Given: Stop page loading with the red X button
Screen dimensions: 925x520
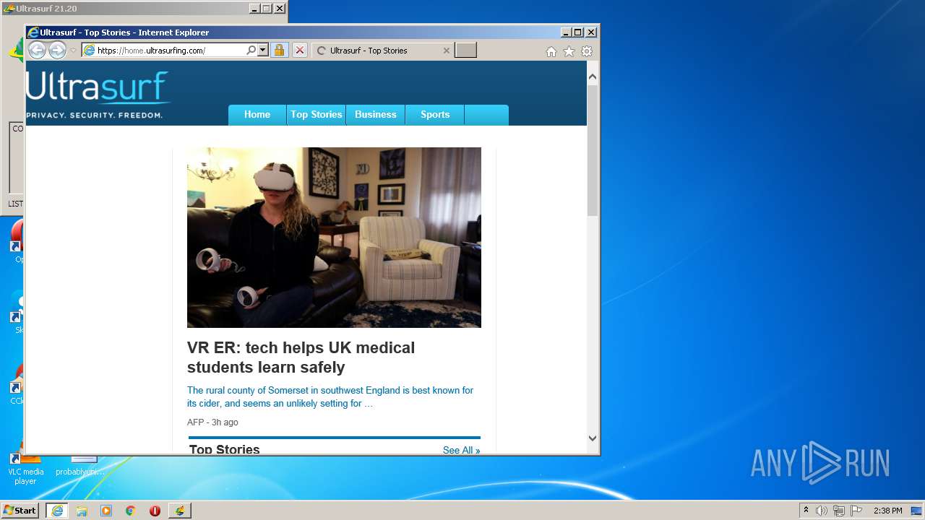Looking at the screenshot, I should [300, 51].
